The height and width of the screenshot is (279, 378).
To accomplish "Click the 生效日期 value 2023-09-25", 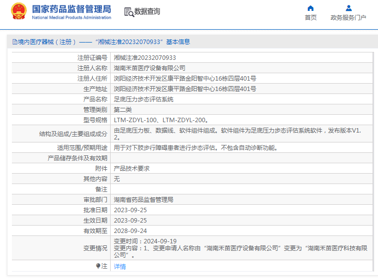I will pyautogui.click(x=130, y=220).
